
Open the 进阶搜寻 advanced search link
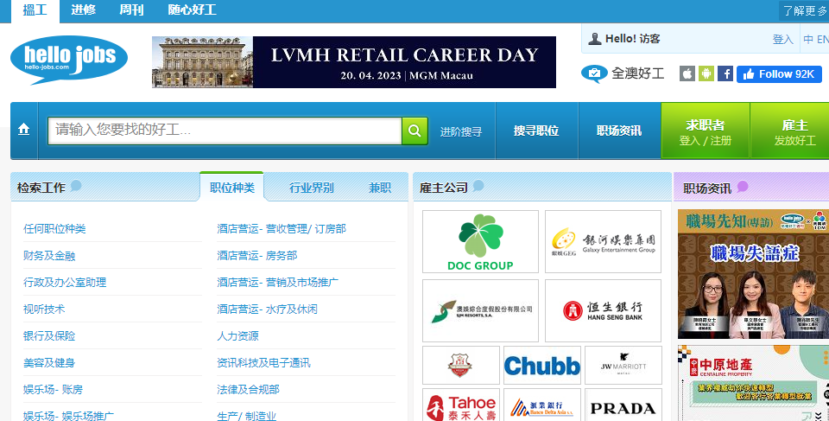point(461,132)
